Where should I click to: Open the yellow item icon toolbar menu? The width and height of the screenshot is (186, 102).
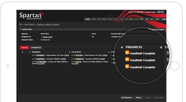click(131, 19)
